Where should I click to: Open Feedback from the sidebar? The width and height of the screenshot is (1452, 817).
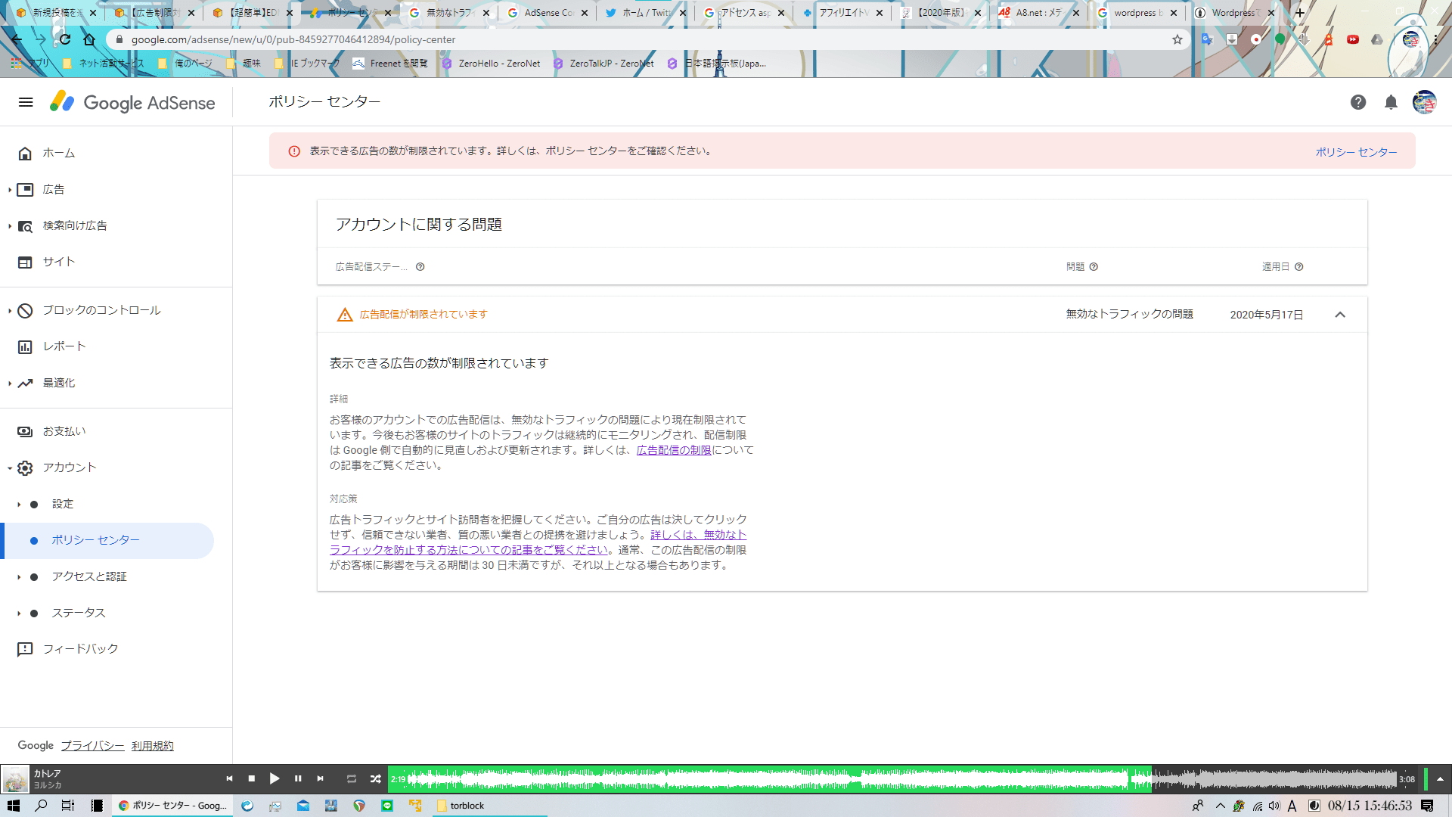pyautogui.click(x=80, y=649)
